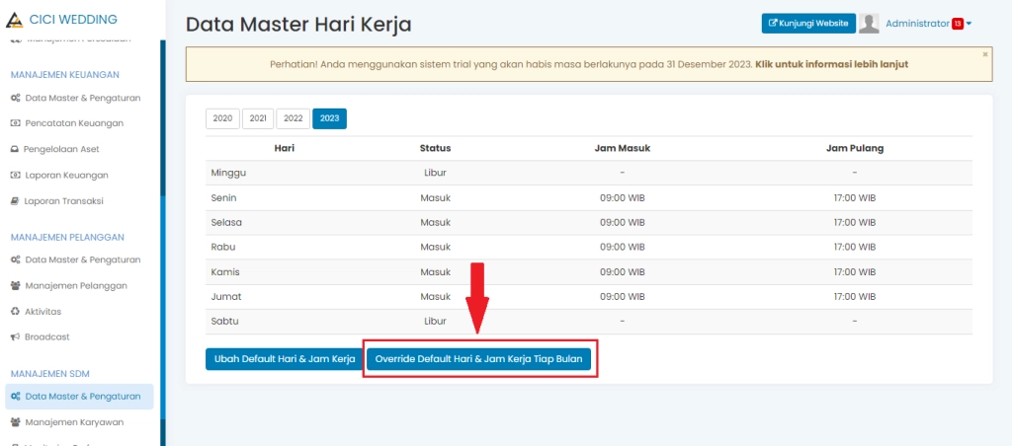Viewport: 1012px width, 446px height.
Task: Click the megaphone icon beside Broadcast
Action: point(16,337)
